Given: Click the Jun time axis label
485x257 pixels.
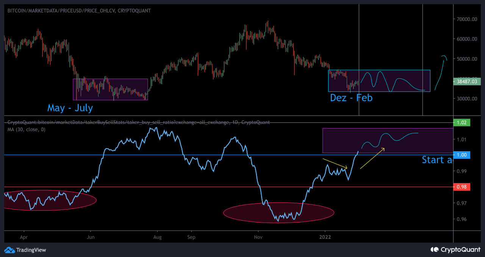Looking at the screenshot, I should click(91, 237).
